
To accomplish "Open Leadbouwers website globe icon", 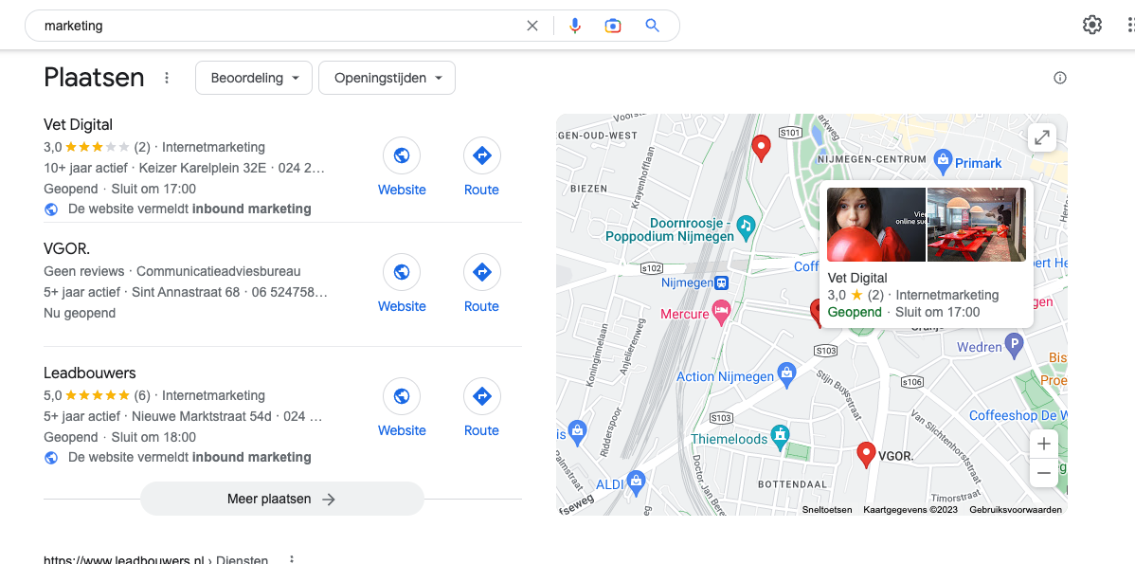I will pos(402,396).
